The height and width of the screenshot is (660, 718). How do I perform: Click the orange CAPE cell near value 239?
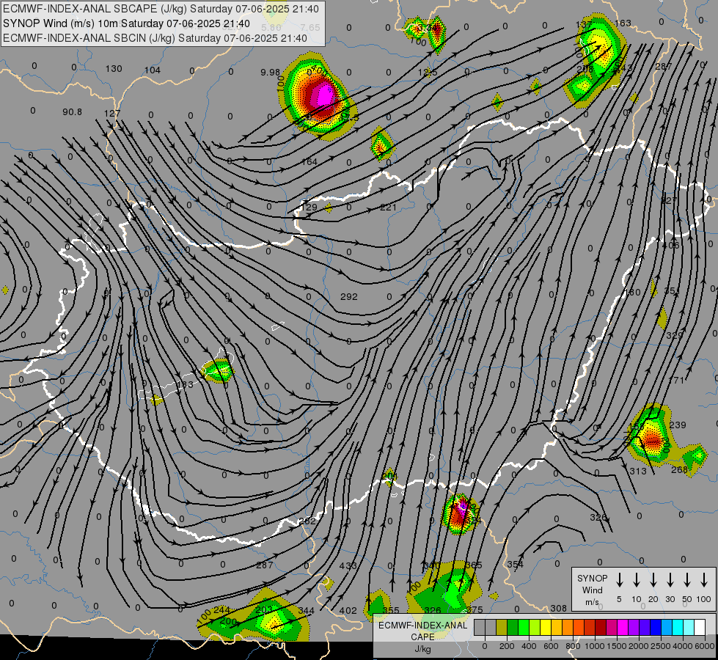[651, 439]
